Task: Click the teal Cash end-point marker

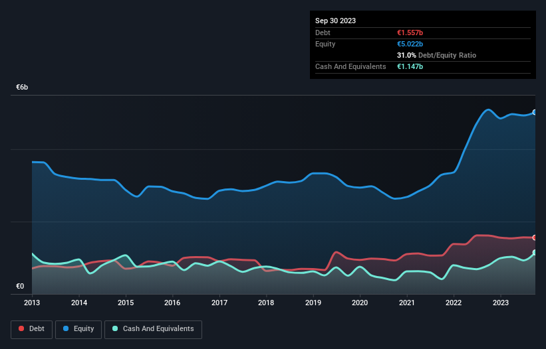Action: [535, 252]
